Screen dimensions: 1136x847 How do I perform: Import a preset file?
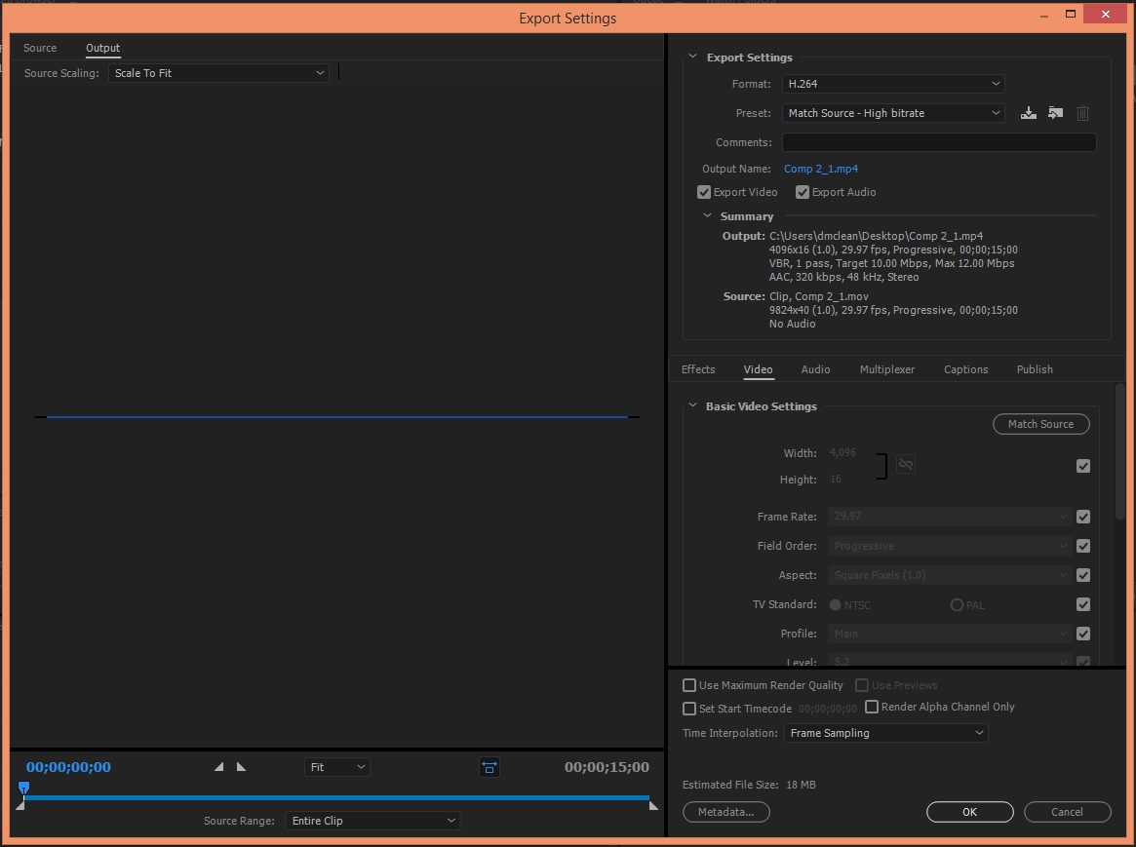click(1056, 113)
